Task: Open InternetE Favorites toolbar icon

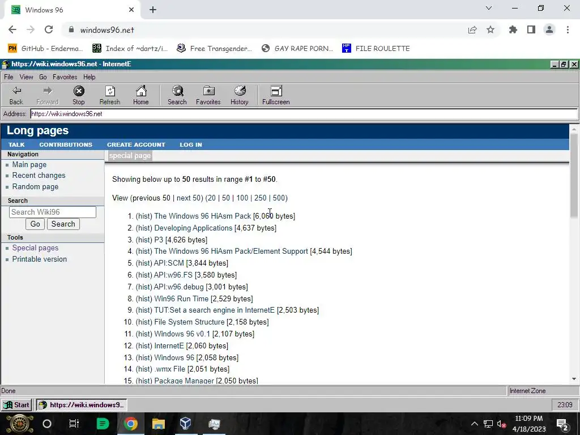Action: pos(208,95)
